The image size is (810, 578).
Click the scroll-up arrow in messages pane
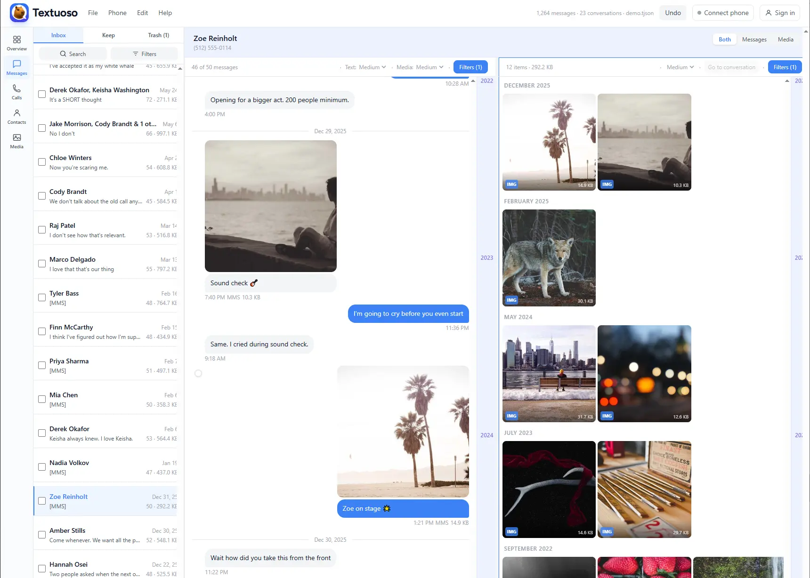coord(473,81)
